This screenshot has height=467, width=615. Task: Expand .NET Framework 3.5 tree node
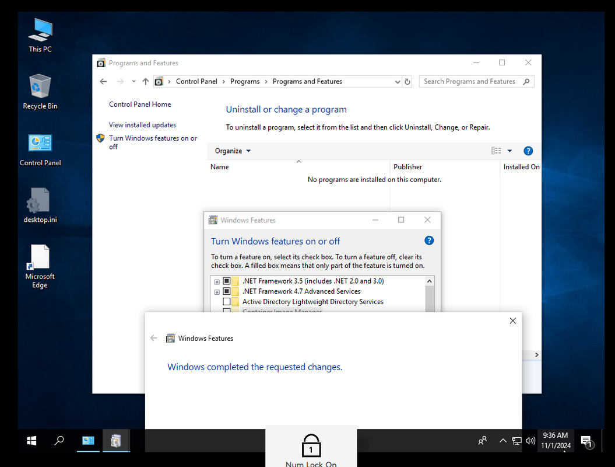point(217,281)
